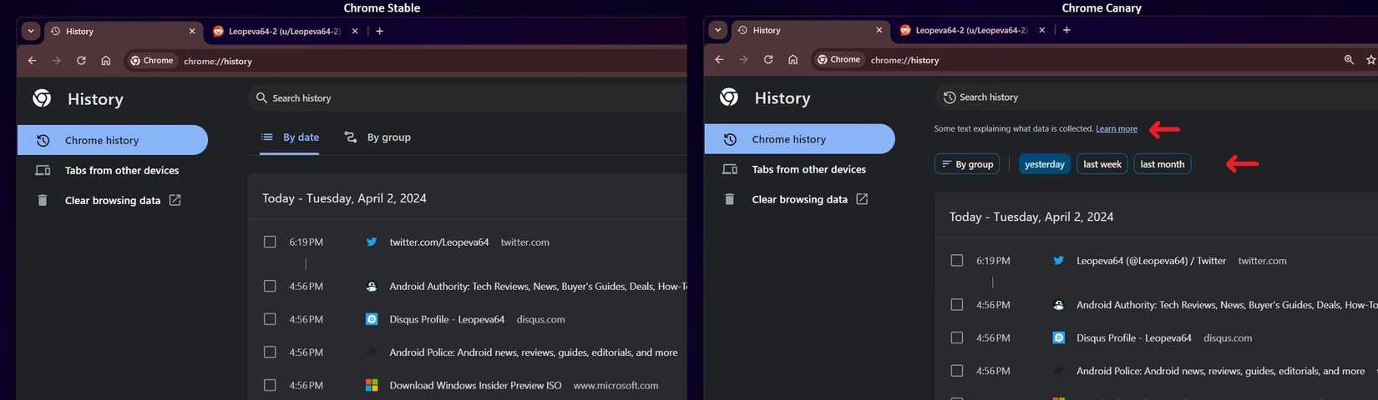Select By group tab in Chrome Stable
The image size is (1378, 400).
coord(377,137)
